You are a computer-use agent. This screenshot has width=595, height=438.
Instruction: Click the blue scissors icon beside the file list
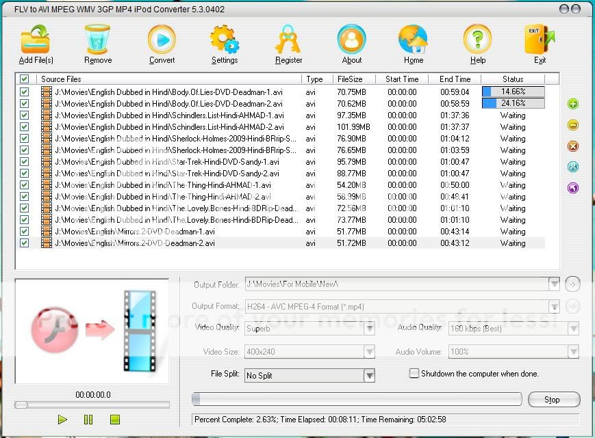point(573,167)
